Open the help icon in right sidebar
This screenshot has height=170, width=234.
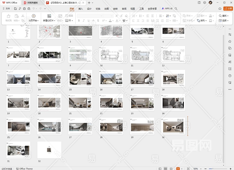tap(230, 76)
